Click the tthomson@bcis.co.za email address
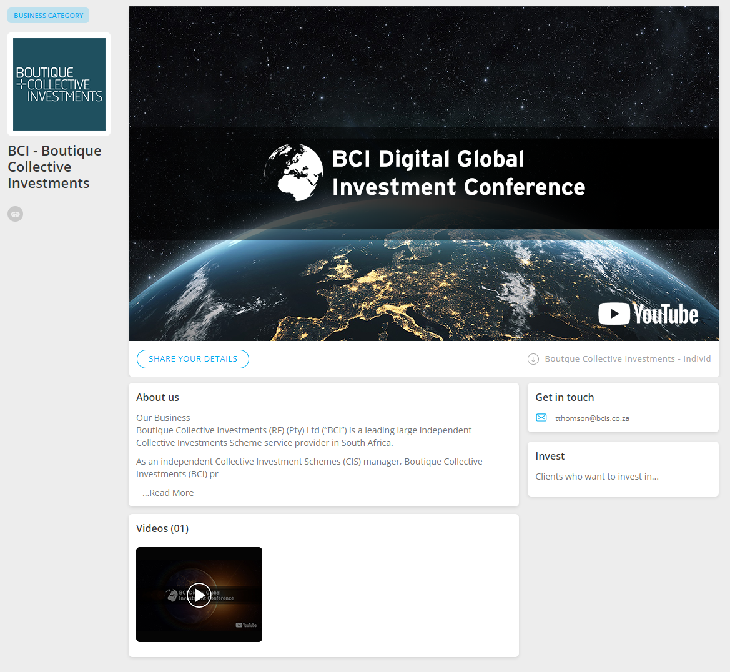This screenshot has height=672, width=730. pyautogui.click(x=592, y=418)
